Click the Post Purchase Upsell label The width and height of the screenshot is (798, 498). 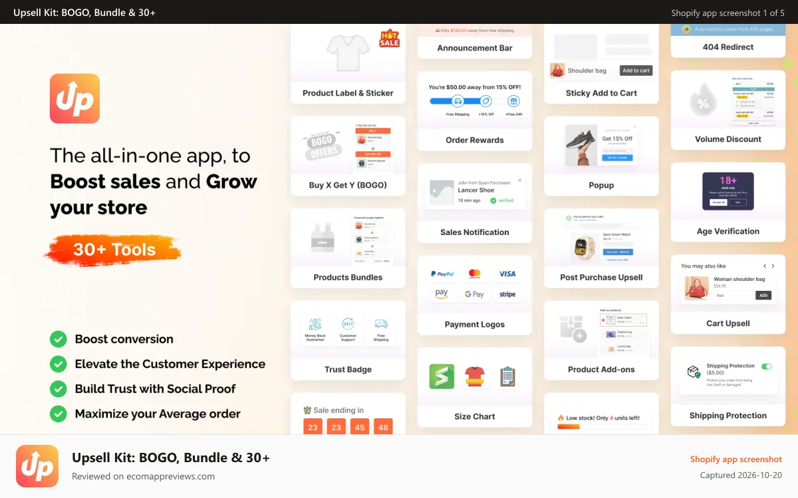601,278
